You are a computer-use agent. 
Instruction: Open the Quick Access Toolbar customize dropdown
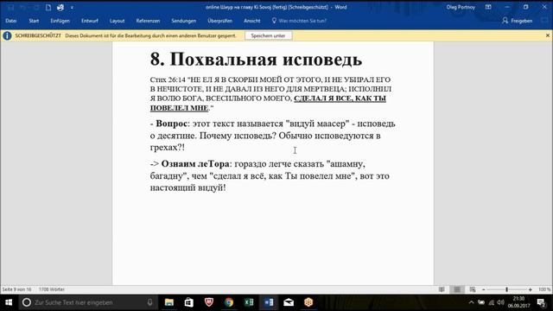click(x=72, y=8)
